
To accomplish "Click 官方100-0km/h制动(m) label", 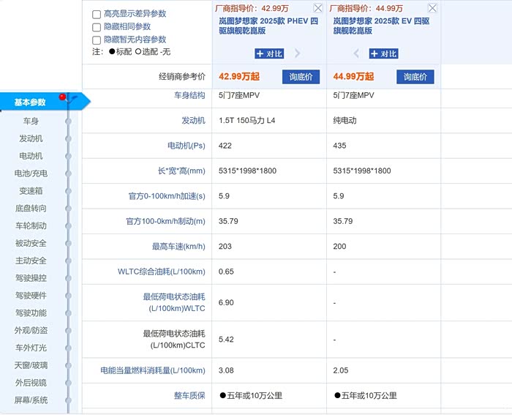I will pos(165,221).
